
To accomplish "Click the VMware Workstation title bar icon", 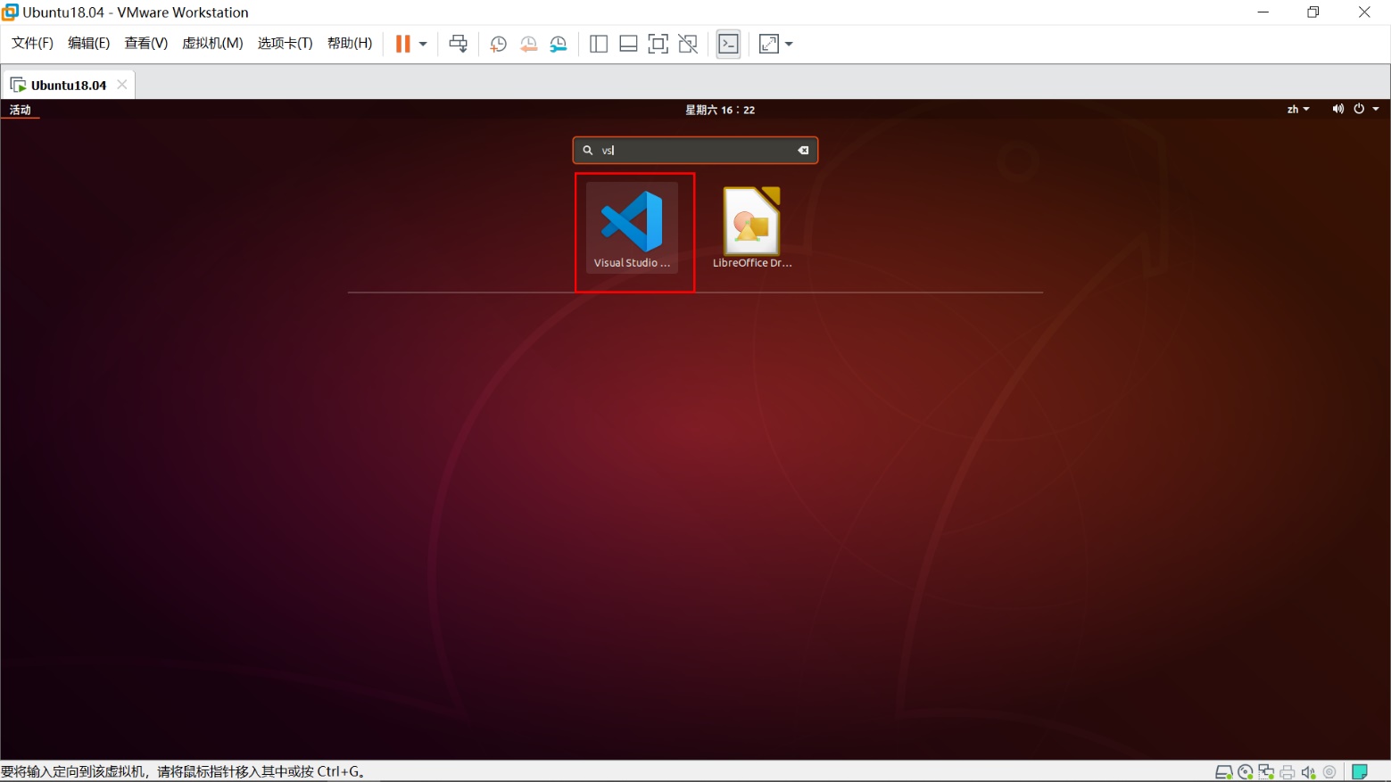I will pos(11,12).
